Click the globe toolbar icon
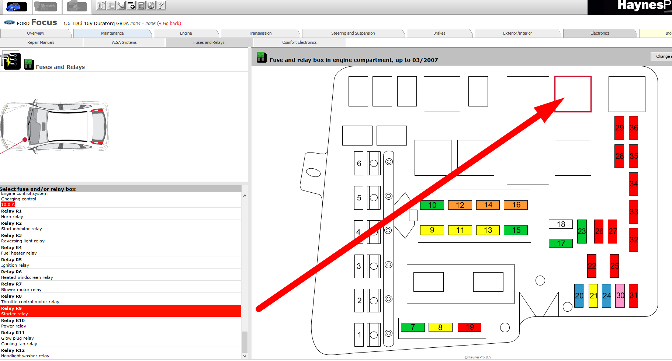 [x=151, y=5]
